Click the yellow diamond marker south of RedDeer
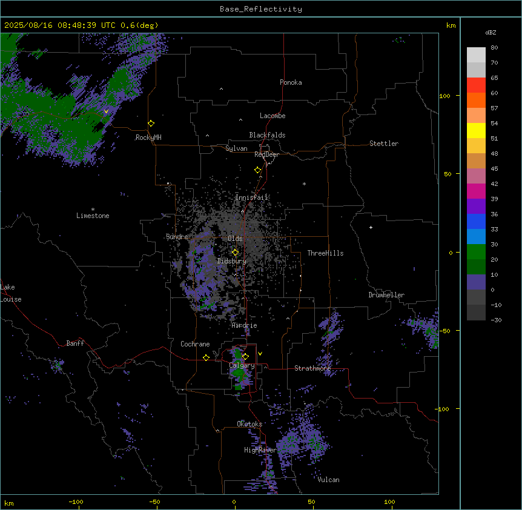Screen dimensions: 522x510 pyautogui.click(x=258, y=170)
